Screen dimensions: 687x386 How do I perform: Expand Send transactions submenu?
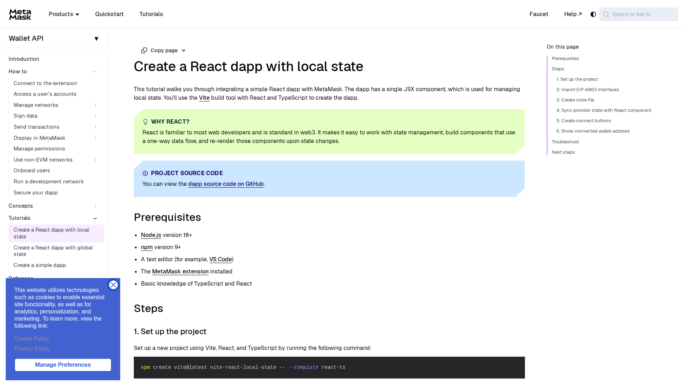(95, 127)
